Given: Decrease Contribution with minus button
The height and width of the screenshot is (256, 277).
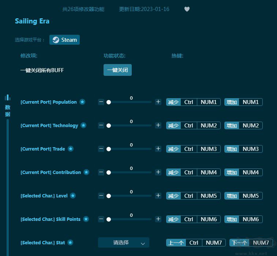Looking at the screenshot, I should tap(101, 172).
